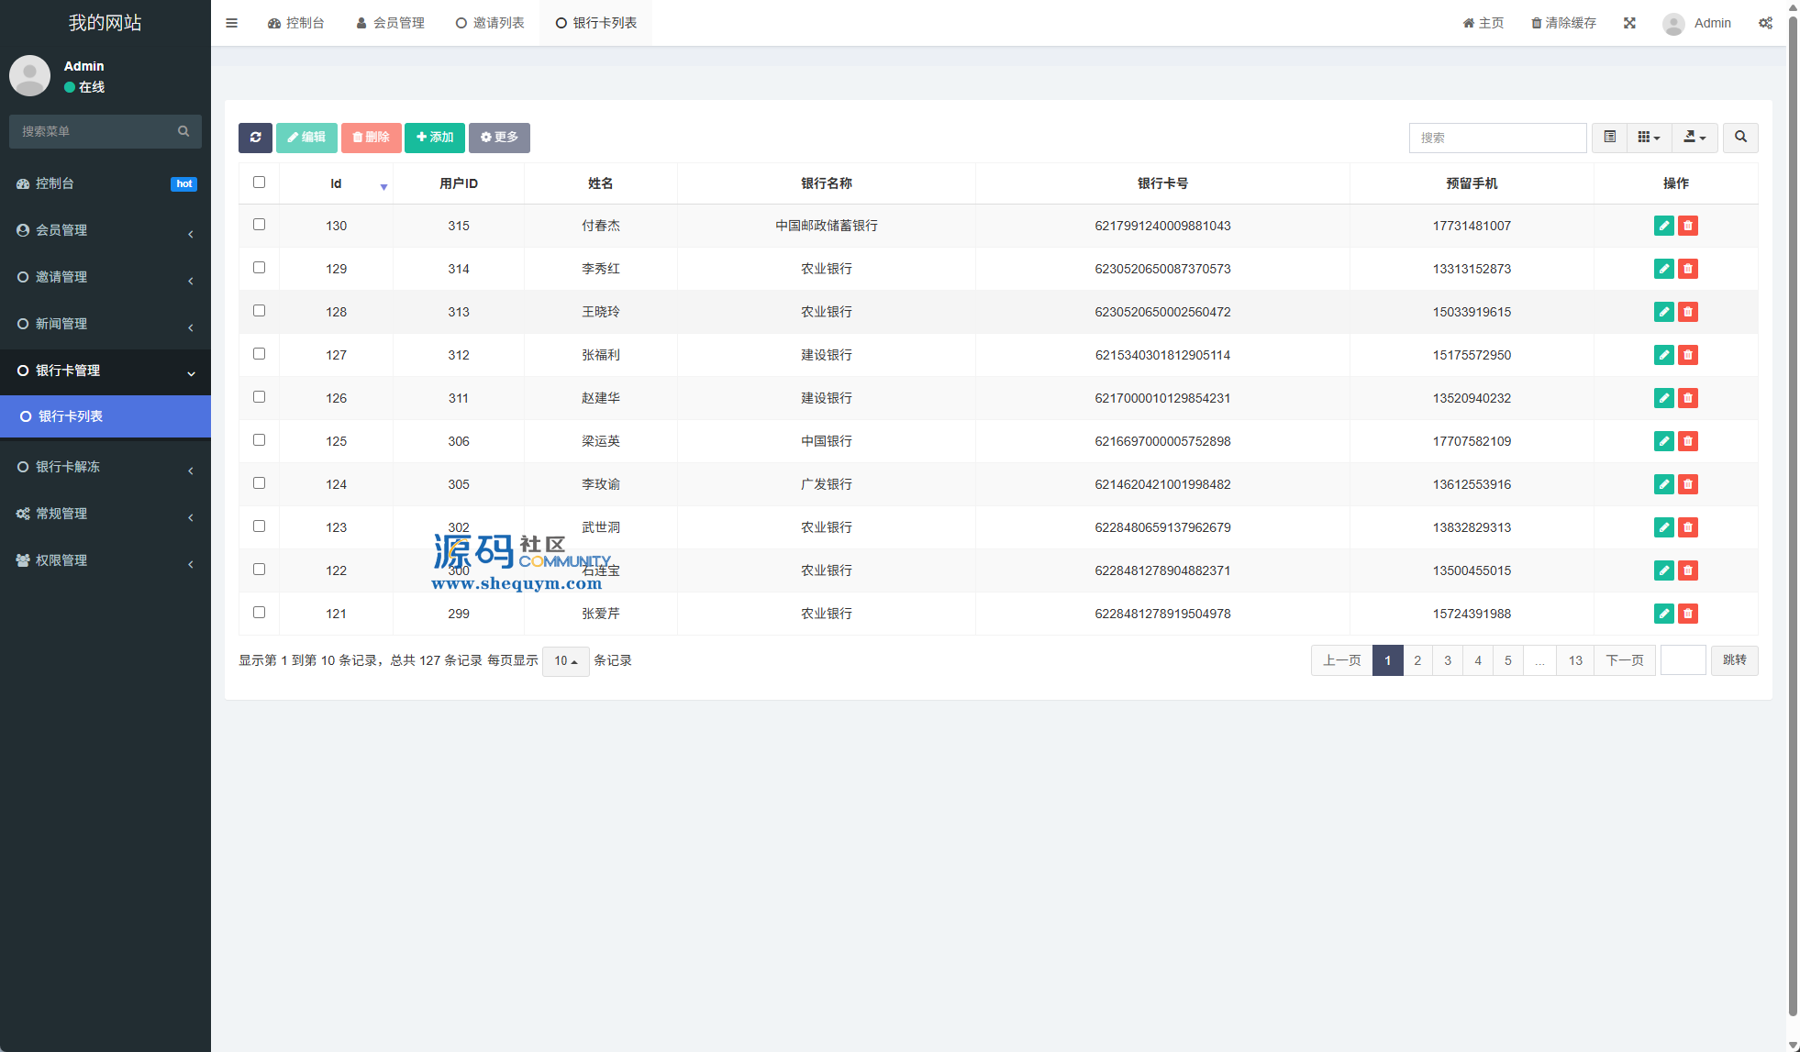The width and height of the screenshot is (1800, 1052).
Task: Click the refresh table icon button
Action: [255, 138]
